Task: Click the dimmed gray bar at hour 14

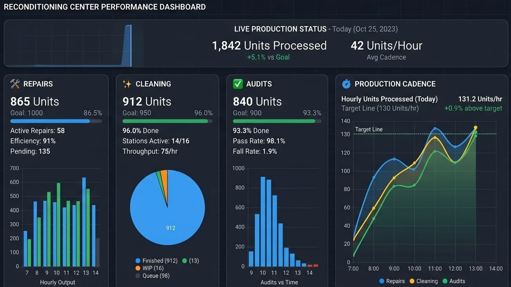Action: click(97, 252)
